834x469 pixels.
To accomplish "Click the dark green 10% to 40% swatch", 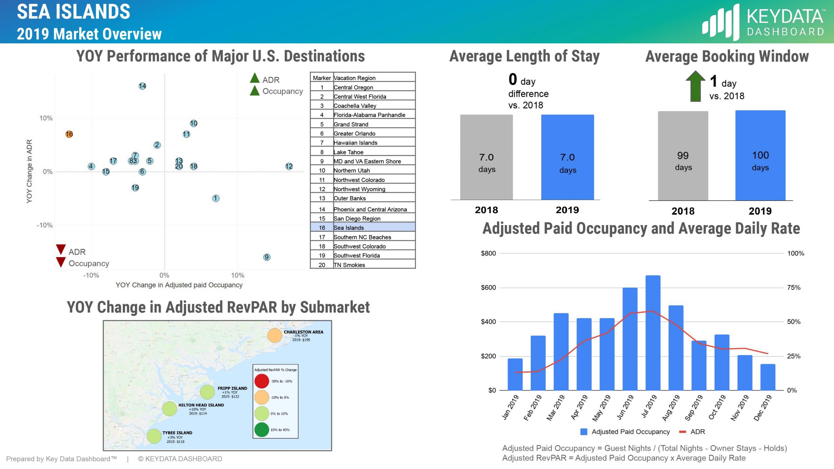I will tap(262, 429).
